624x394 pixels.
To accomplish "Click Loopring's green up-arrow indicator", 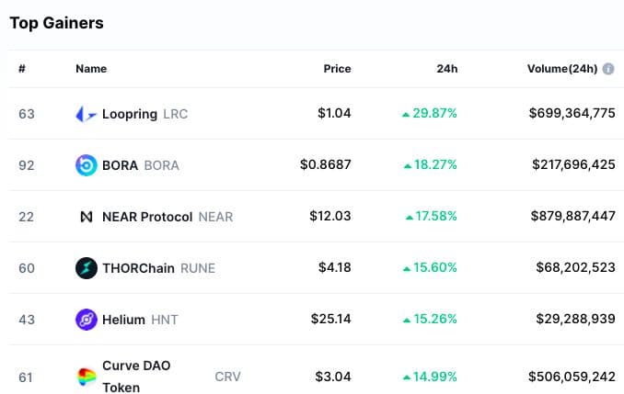I will coord(405,114).
